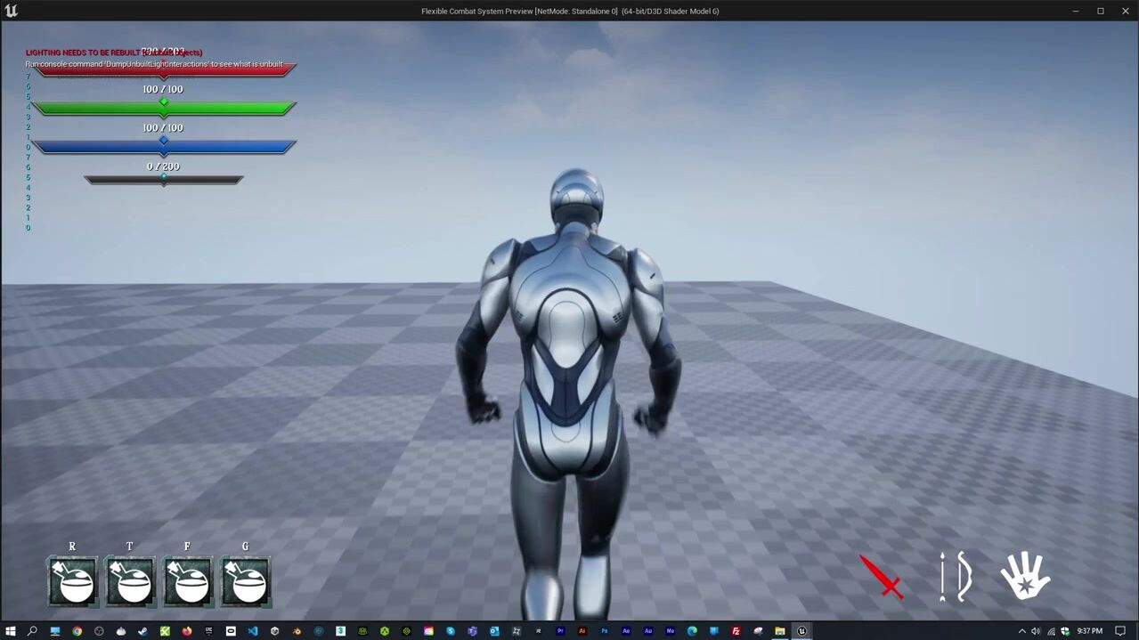The width and height of the screenshot is (1139, 640).
Task: Switch to Visual Studio Code in taskbar
Action: point(253,631)
